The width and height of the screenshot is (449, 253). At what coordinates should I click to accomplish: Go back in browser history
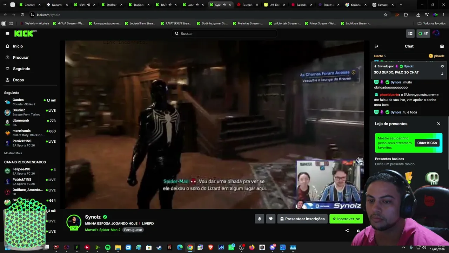tap(5, 15)
